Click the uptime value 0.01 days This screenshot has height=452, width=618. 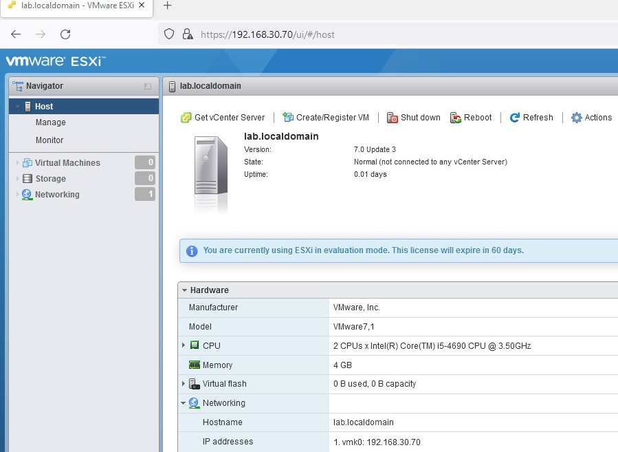(x=371, y=174)
